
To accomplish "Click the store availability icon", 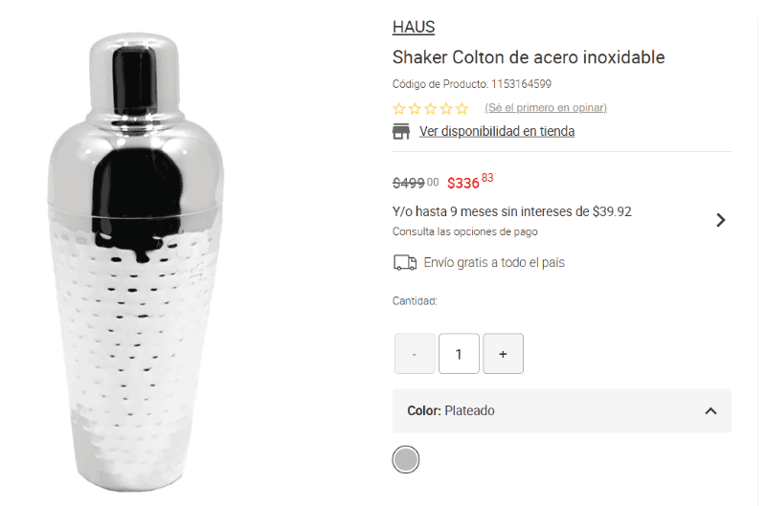I will click(401, 131).
